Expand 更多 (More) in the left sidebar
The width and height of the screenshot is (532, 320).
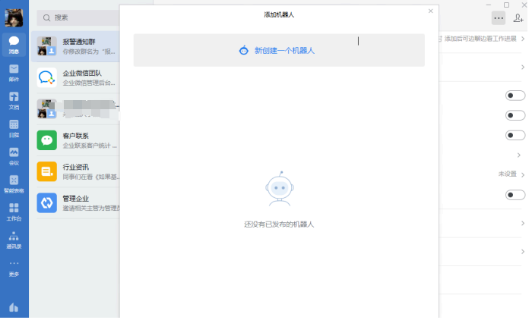14,267
